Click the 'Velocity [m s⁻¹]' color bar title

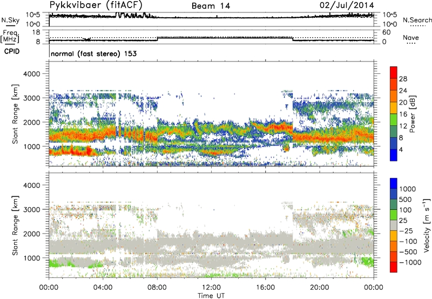pyautogui.click(x=427, y=225)
